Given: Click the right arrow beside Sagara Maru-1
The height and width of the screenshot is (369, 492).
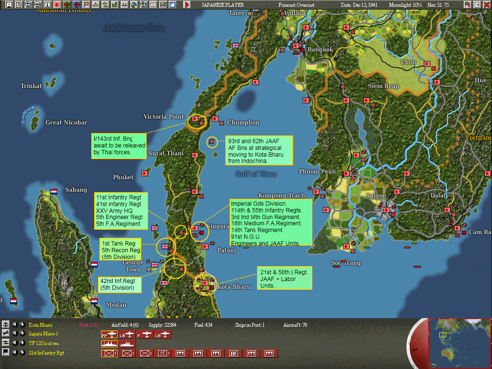Looking at the screenshot, I should (23, 333).
